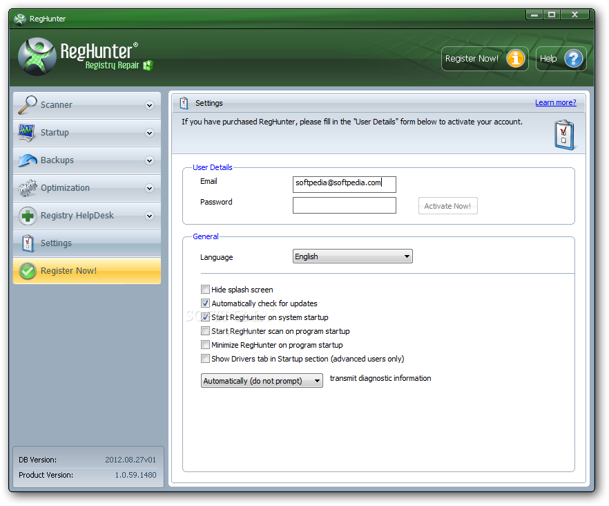This screenshot has width=609, height=506.
Task: Enable Show Drivers tab in Startup section
Action: pos(205,359)
